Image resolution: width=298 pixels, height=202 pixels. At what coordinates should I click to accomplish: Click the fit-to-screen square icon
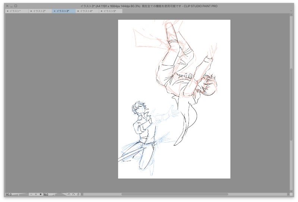[41, 194]
